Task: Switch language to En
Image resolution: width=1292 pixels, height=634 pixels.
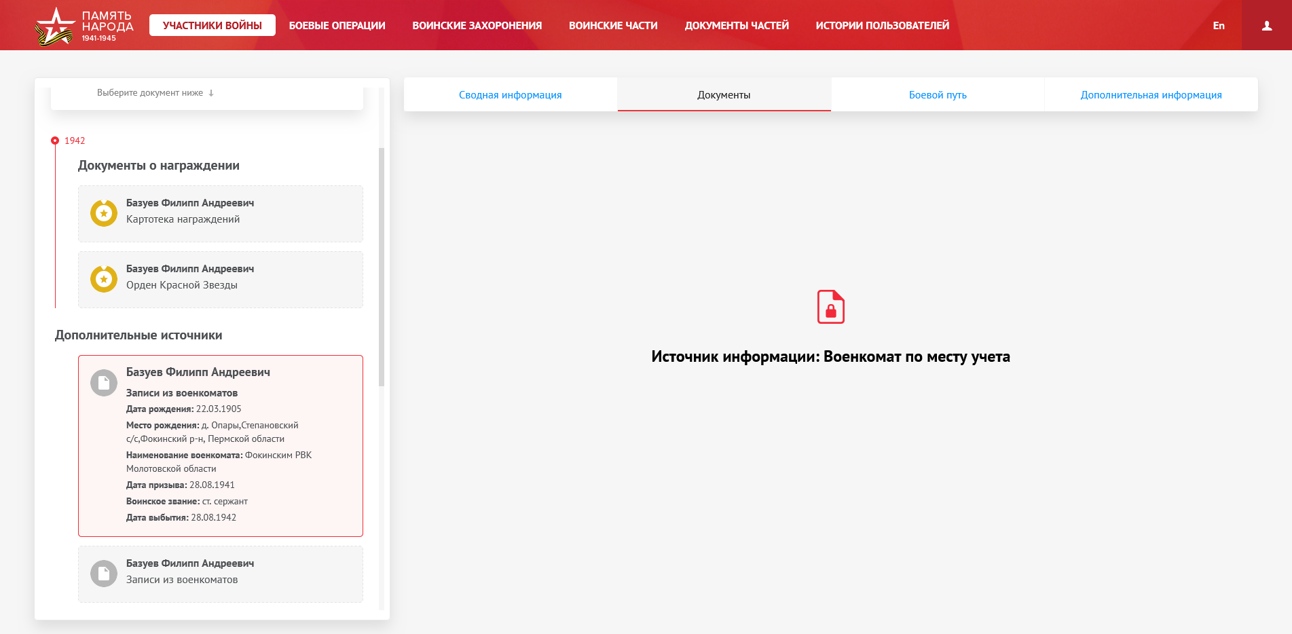Action: point(1219,26)
